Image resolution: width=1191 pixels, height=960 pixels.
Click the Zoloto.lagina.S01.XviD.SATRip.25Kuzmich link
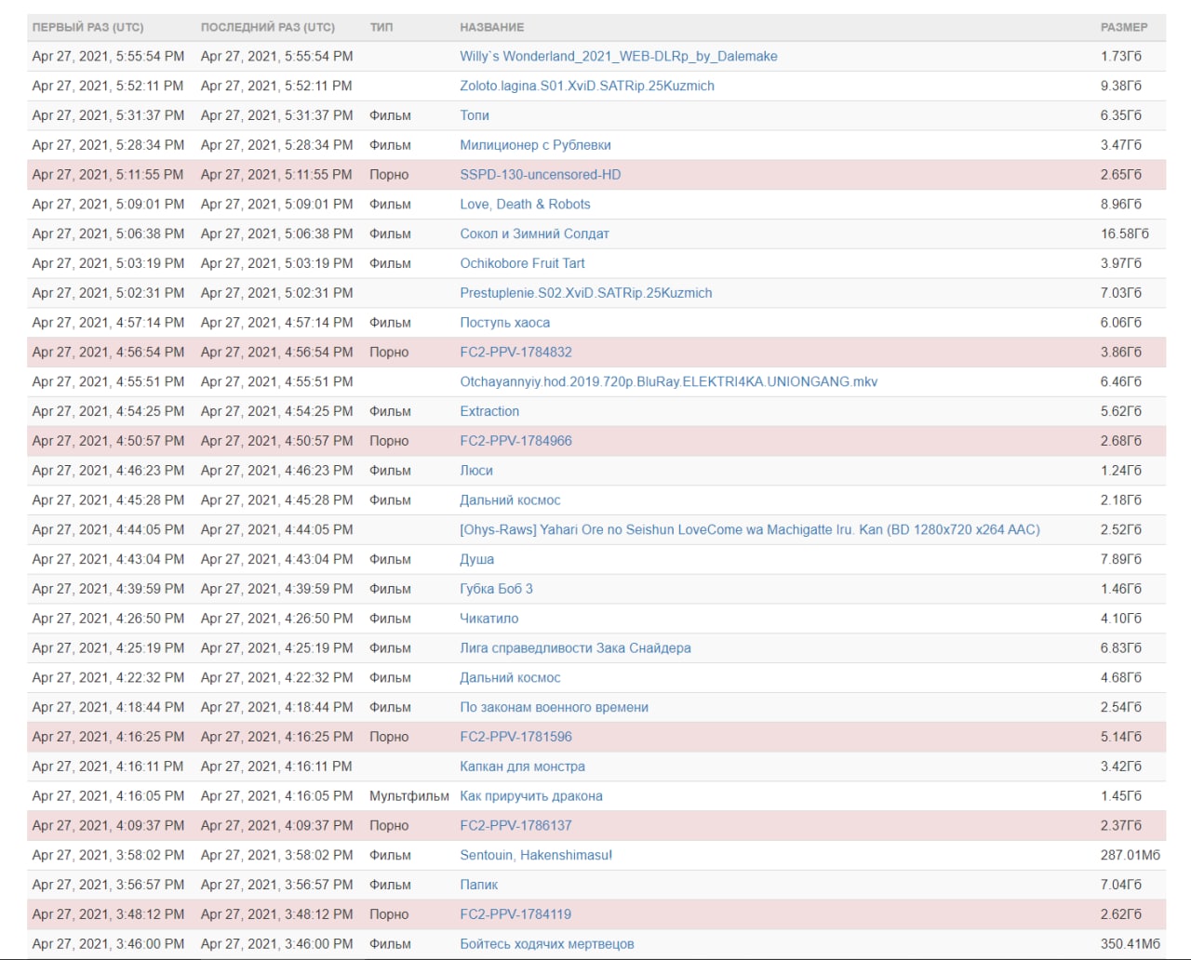pyautogui.click(x=586, y=86)
